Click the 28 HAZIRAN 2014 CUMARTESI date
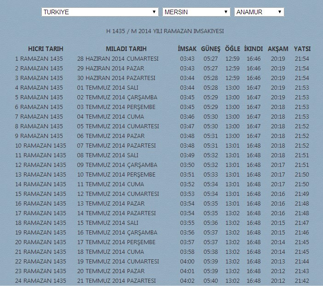This screenshot has width=323, height=286. tap(118, 59)
